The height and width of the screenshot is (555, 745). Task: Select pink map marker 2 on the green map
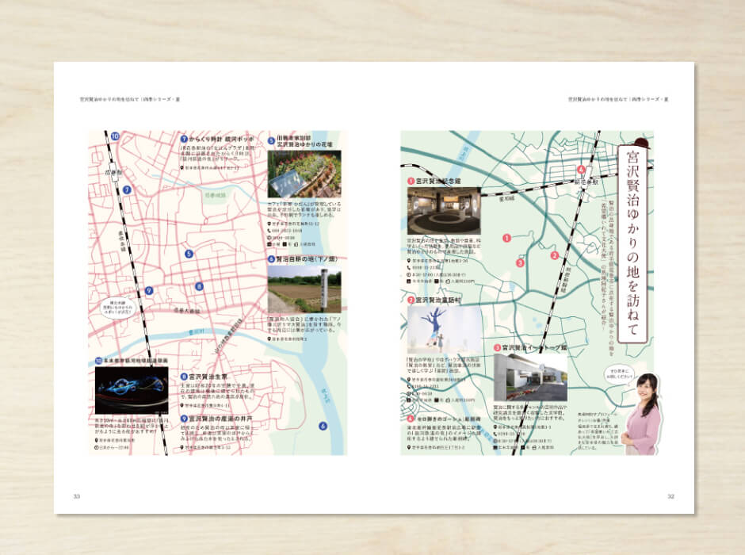(555, 255)
